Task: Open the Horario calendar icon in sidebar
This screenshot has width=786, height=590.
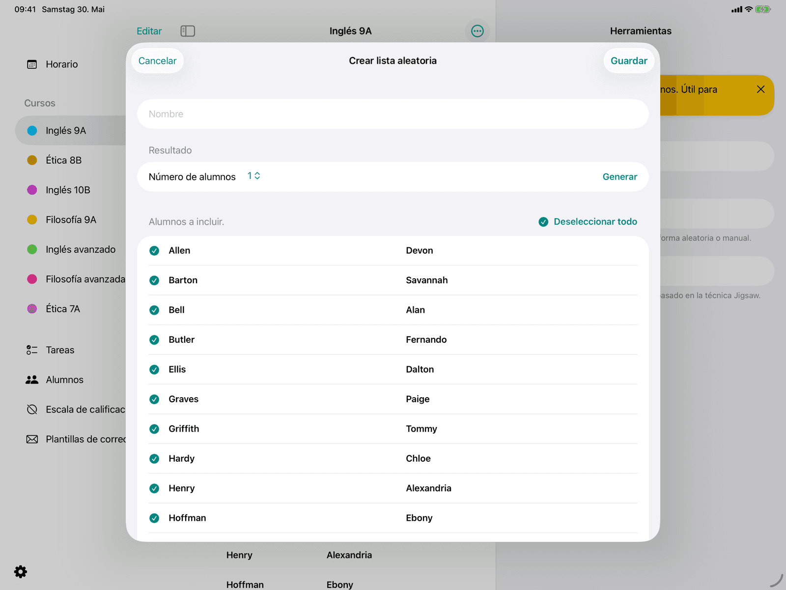Action: click(32, 64)
